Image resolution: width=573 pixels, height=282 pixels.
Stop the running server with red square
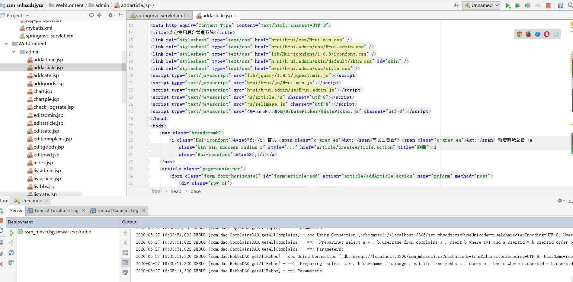[548, 5]
